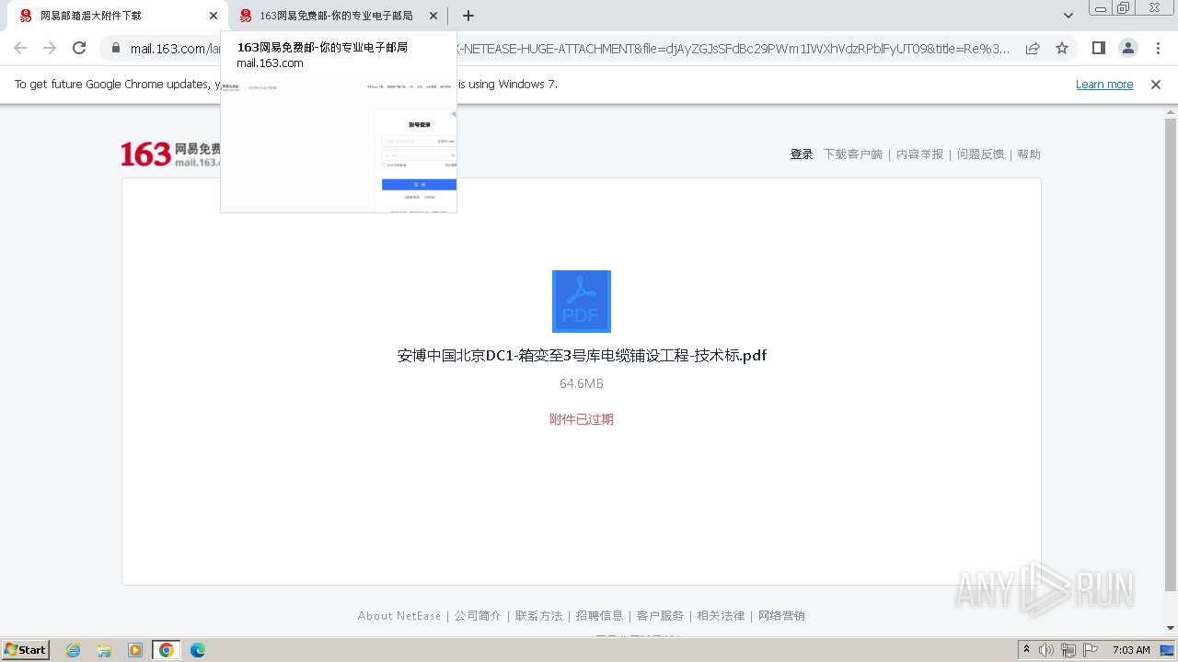The height and width of the screenshot is (662, 1178).
Task: Click the taskbar clock 7:03 AM
Action: (1131, 650)
